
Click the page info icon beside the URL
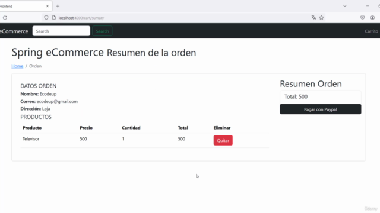pyautogui.click(x=54, y=18)
